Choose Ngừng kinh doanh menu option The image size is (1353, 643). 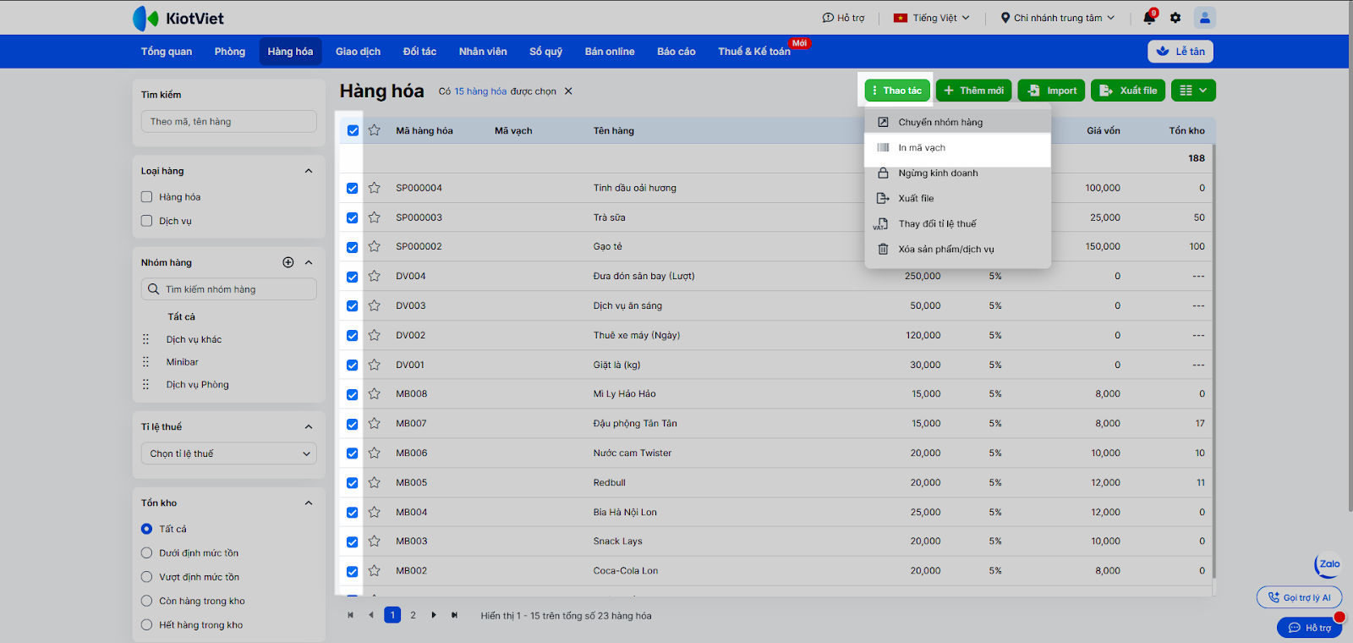coord(957,173)
